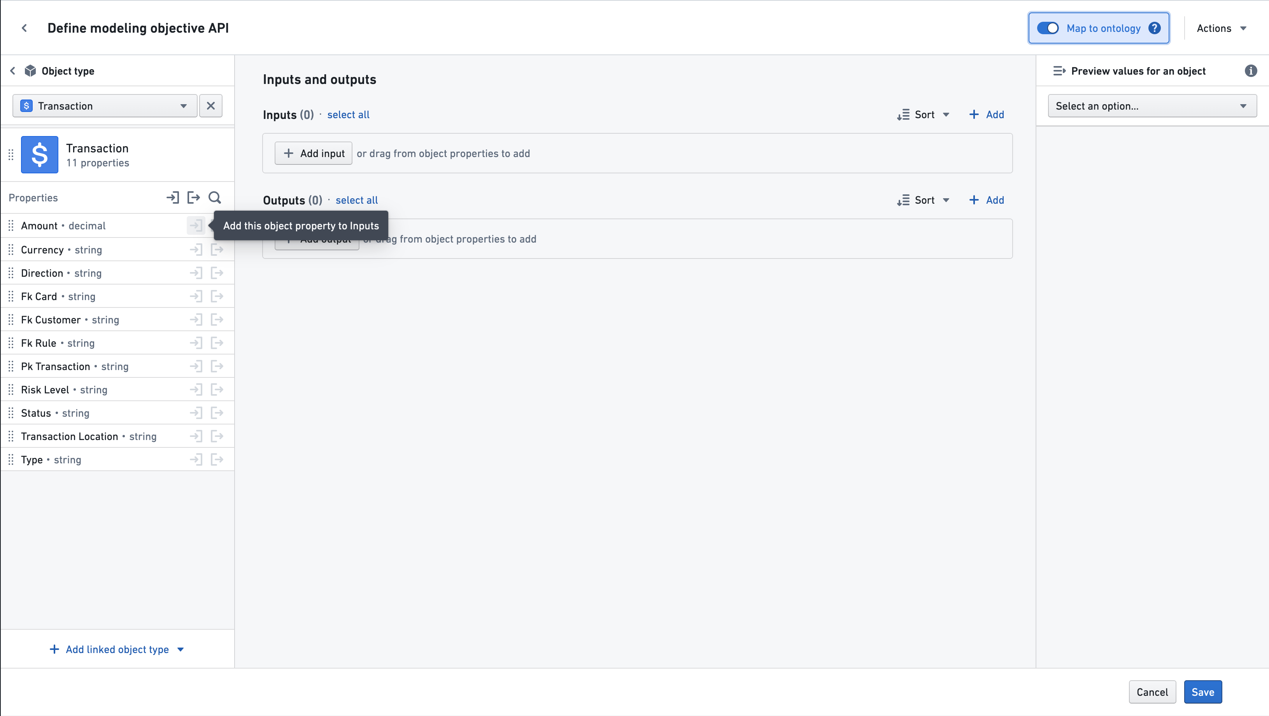
Task: Toggle the Map to ontology switch
Action: click(x=1048, y=28)
